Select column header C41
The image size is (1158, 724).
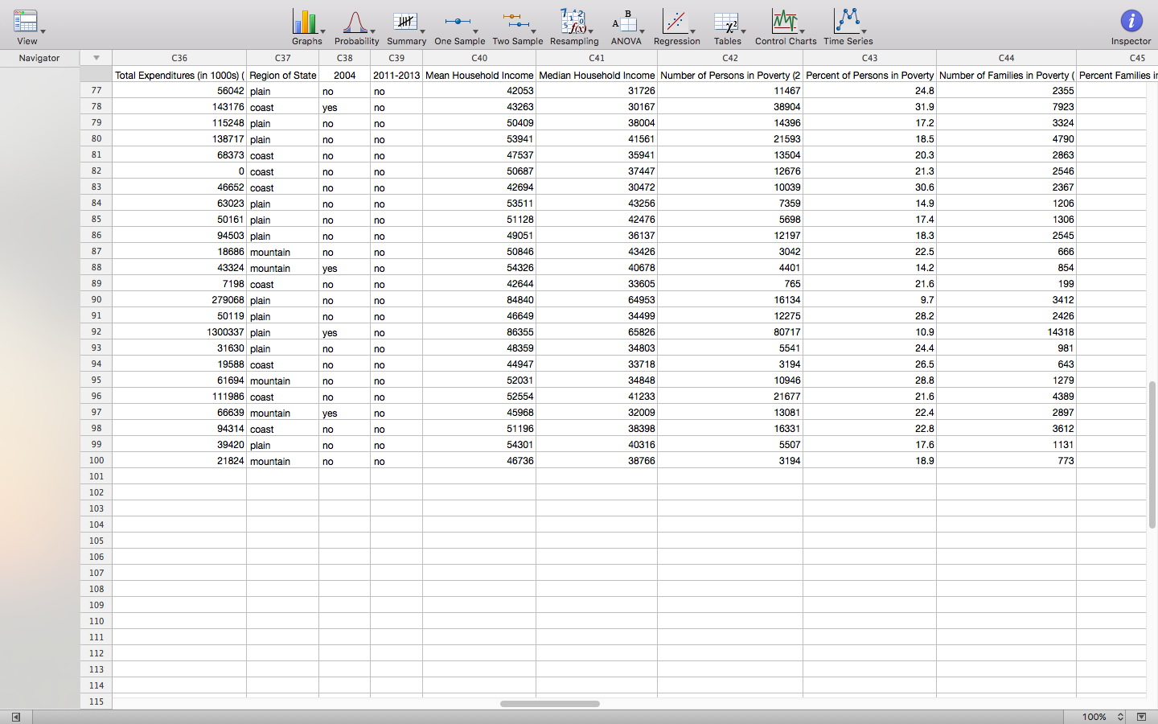click(597, 58)
